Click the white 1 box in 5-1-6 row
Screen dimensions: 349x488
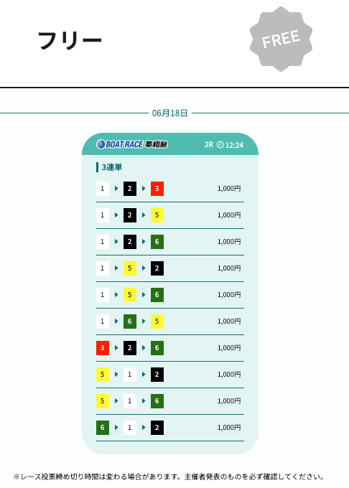130,401
